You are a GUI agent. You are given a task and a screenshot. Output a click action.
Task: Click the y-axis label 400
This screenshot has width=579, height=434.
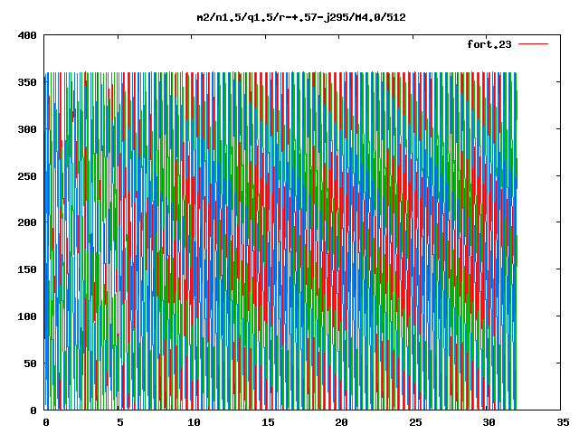27,35
